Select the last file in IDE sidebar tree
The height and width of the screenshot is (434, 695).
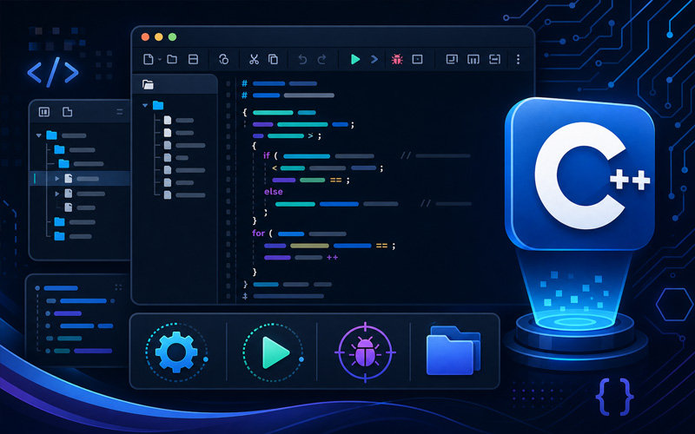(x=168, y=194)
